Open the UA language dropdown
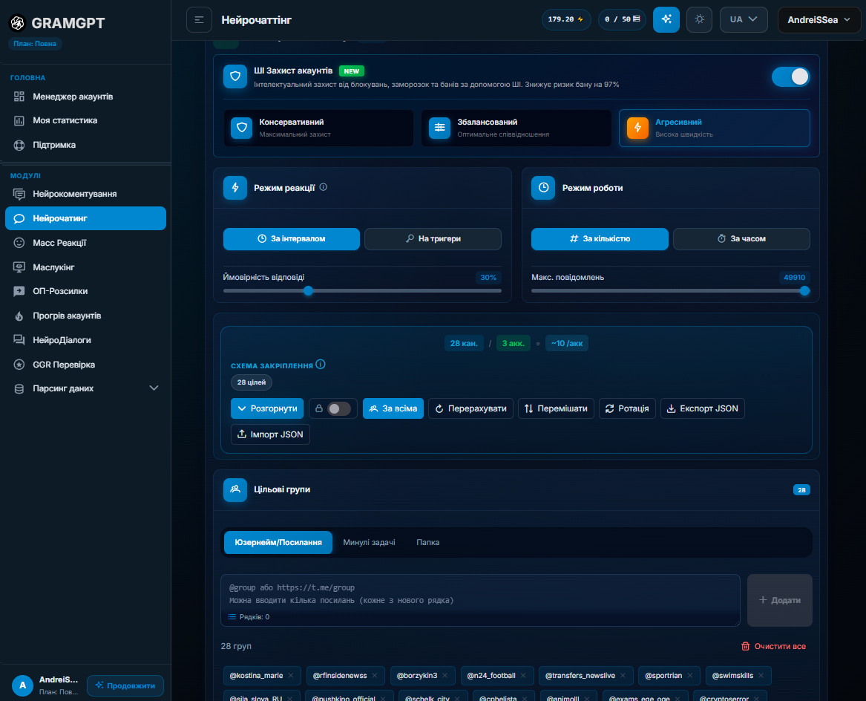The image size is (866, 701). coord(744,20)
